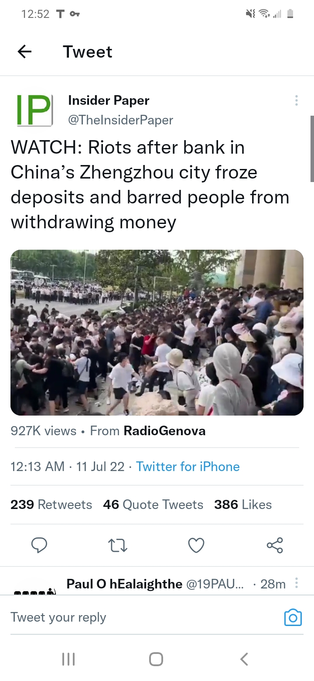The height and width of the screenshot is (681, 314).
Task: Play the Zhengzhou riot video
Action: click(x=157, y=333)
